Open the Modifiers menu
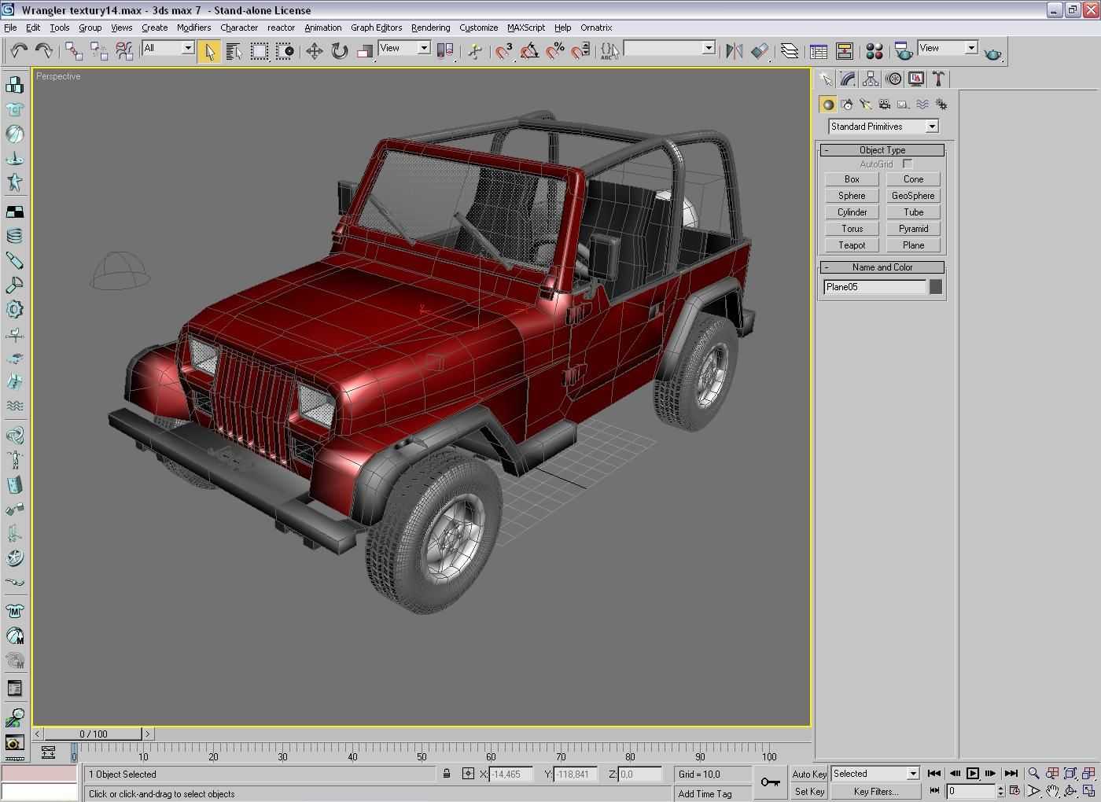Image resolution: width=1101 pixels, height=802 pixels. 193,28
